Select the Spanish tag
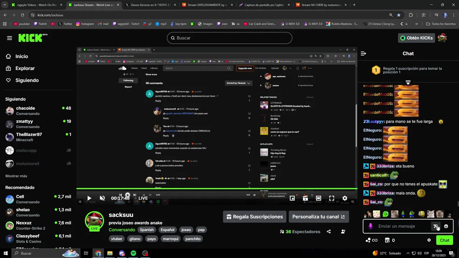 click(147, 230)
